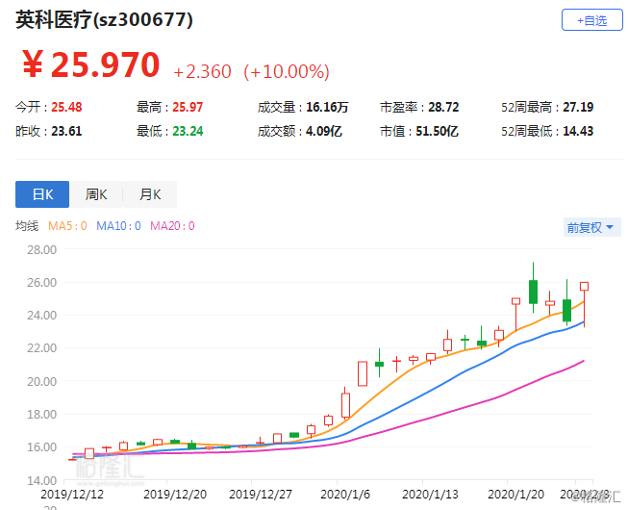This screenshot has height=510, width=628.
Task: Click the 2020/1/13 date axis label
Action: pyautogui.click(x=430, y=494)
